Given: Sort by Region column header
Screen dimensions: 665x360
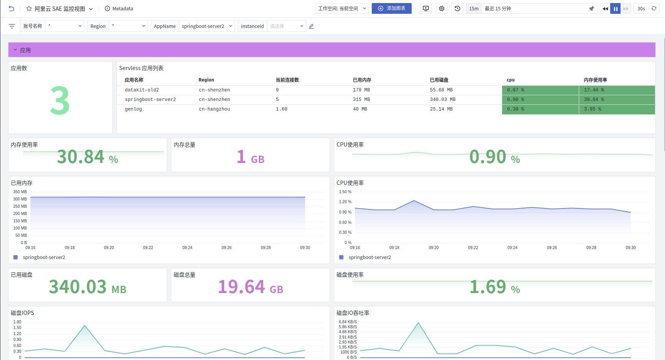Looking at the screenshot, I should pyautogui.click(x=206, y=80).
